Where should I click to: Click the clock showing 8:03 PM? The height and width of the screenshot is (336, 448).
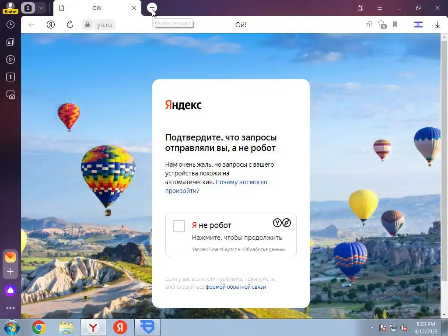click(x=426, y=328)
